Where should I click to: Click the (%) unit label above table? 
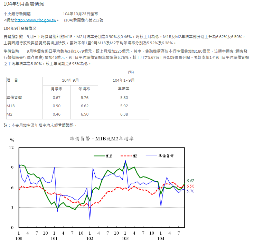coord(131,72)
